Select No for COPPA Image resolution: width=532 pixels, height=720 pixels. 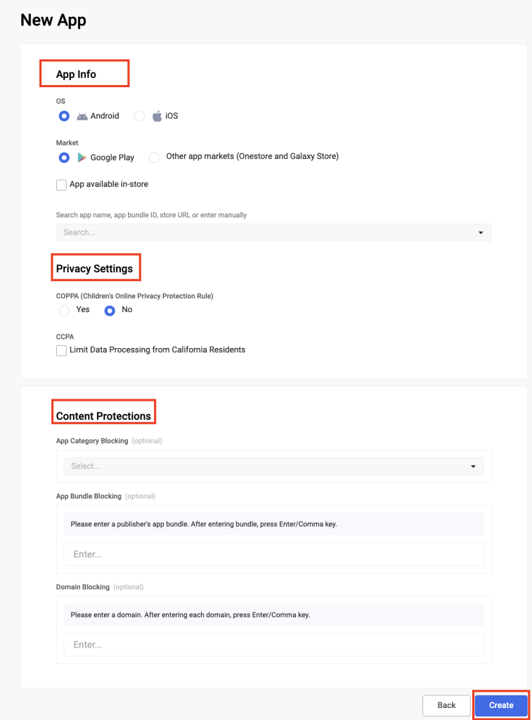[x=110, y=309]
